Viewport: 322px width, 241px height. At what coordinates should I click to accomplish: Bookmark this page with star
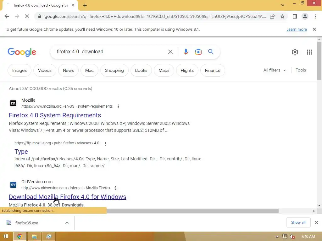[x=282, y=16]
